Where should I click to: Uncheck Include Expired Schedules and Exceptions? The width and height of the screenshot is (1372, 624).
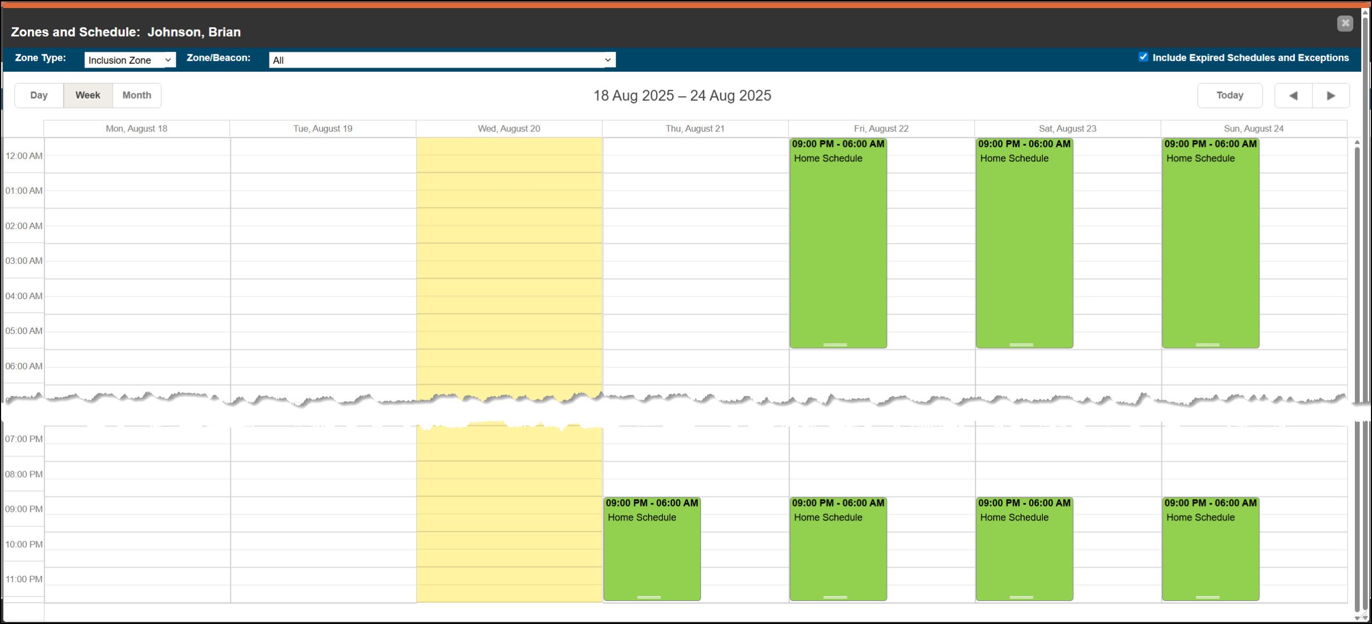(1143, 57)
